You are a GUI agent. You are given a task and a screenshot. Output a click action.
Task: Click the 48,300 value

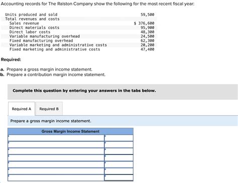pyautogui.click(x=147, y=32)
